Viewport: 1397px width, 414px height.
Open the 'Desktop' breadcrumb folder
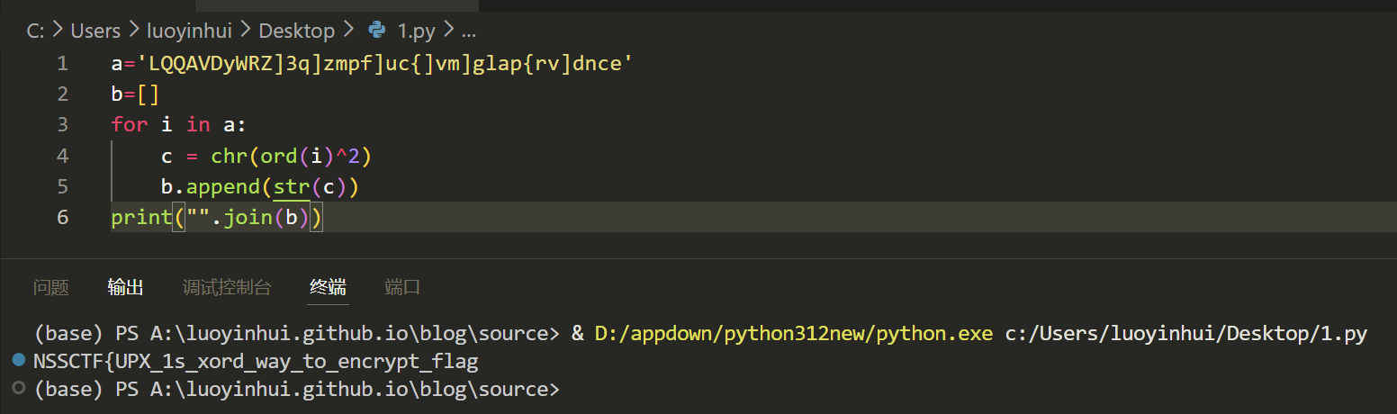[296, 31]
